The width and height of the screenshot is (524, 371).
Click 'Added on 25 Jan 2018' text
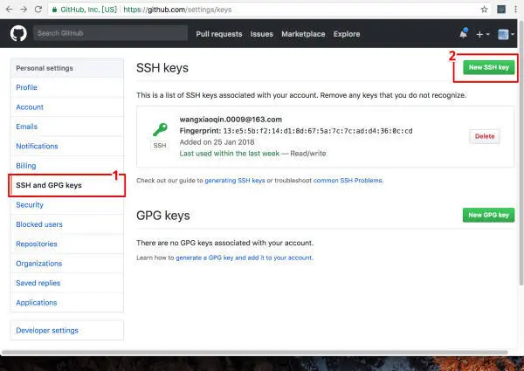(x=217, y=142)
